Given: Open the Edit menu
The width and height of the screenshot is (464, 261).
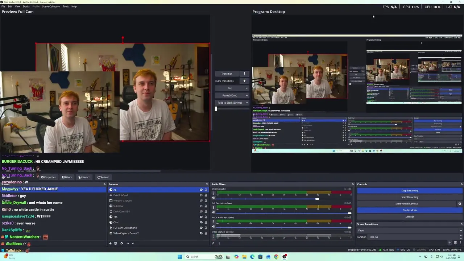Looking at the screenshot, I should click(10, 7).
